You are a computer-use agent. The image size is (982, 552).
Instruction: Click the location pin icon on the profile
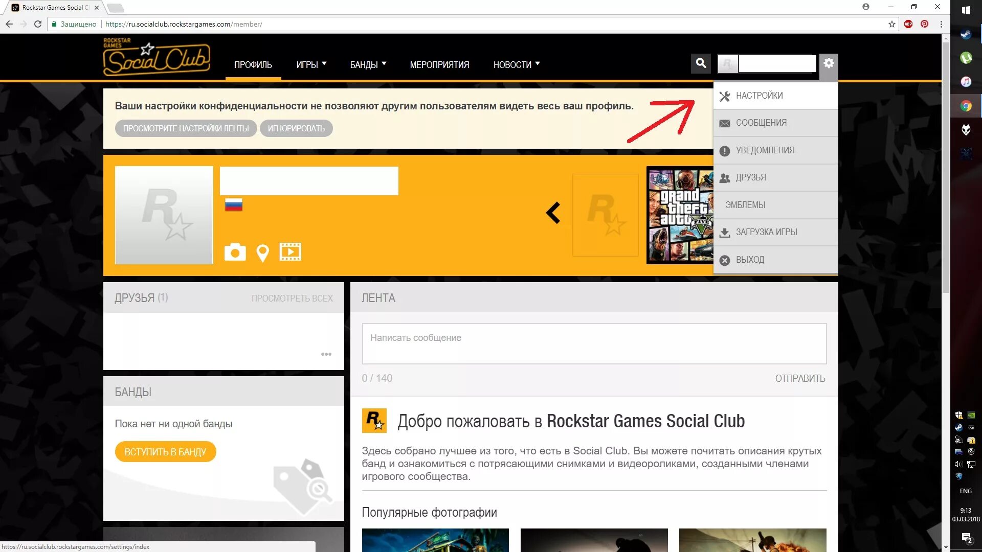click(262, 252)
